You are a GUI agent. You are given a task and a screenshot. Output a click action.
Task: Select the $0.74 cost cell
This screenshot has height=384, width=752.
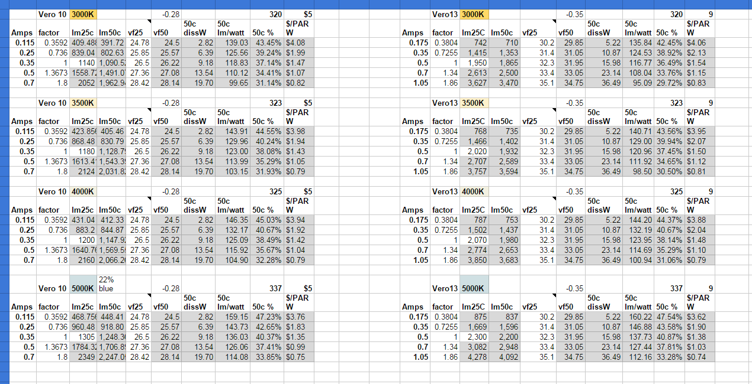pos(700,357)
